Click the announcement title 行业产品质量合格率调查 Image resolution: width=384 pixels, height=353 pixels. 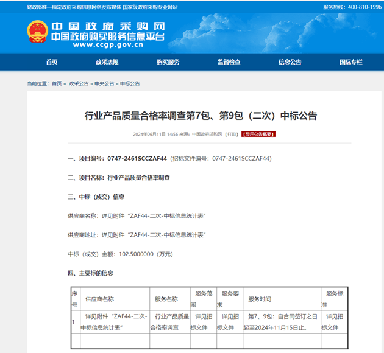coord(201,116)
